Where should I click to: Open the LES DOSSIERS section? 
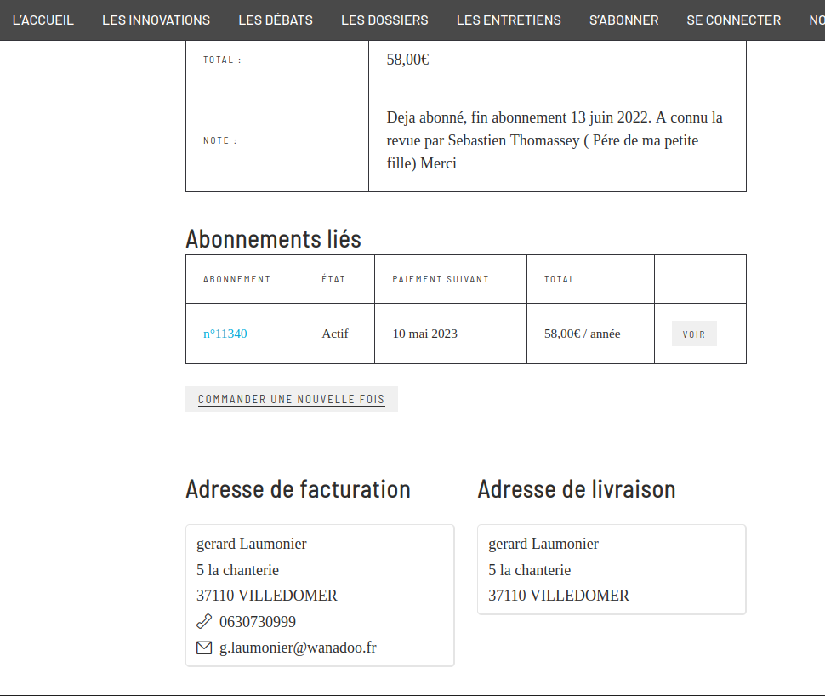point(384,20)
